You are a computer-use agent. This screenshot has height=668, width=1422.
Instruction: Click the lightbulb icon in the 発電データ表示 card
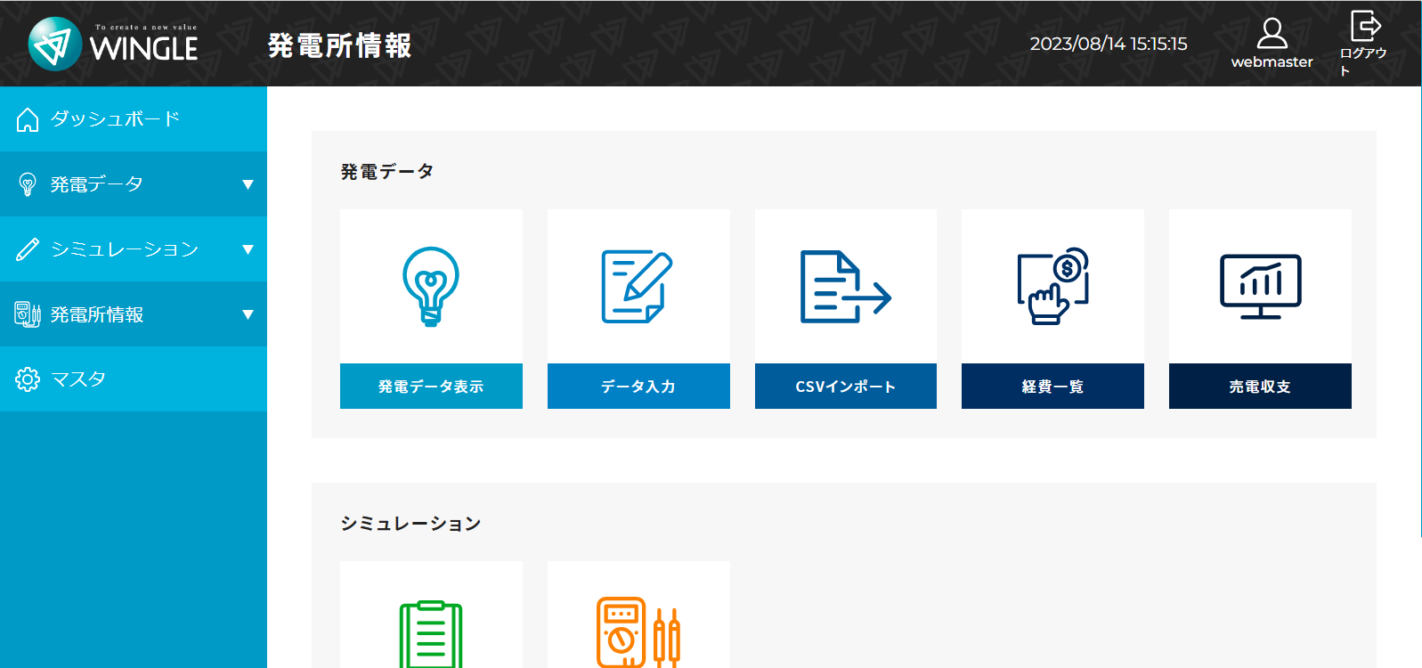pos(431,286)
